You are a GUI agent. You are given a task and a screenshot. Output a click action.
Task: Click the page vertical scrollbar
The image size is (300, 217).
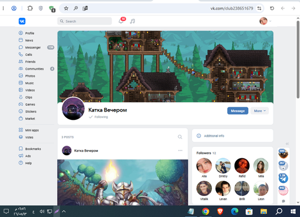[x=298, y=59]
